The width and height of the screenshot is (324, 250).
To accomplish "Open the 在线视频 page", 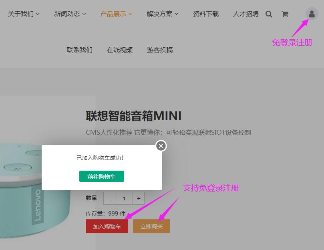I will (120, 50).
